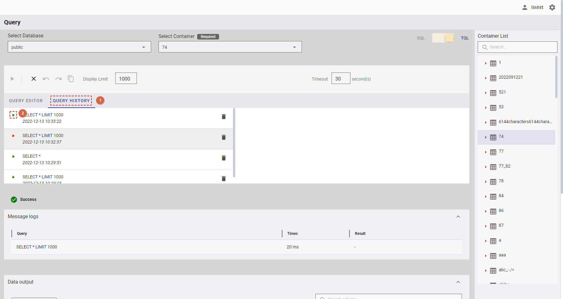563x299 pixels.
Task: Open the Select Database dropdown
Action: [x=79, y=47]
